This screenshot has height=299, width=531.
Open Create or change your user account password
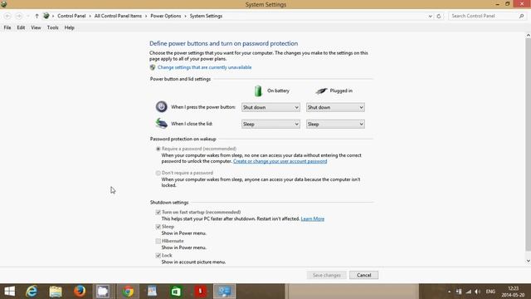(280, 161)
